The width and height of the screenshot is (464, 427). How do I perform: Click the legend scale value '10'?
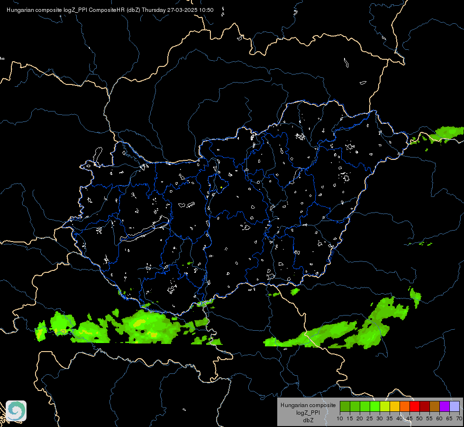[x=340, y=418]
